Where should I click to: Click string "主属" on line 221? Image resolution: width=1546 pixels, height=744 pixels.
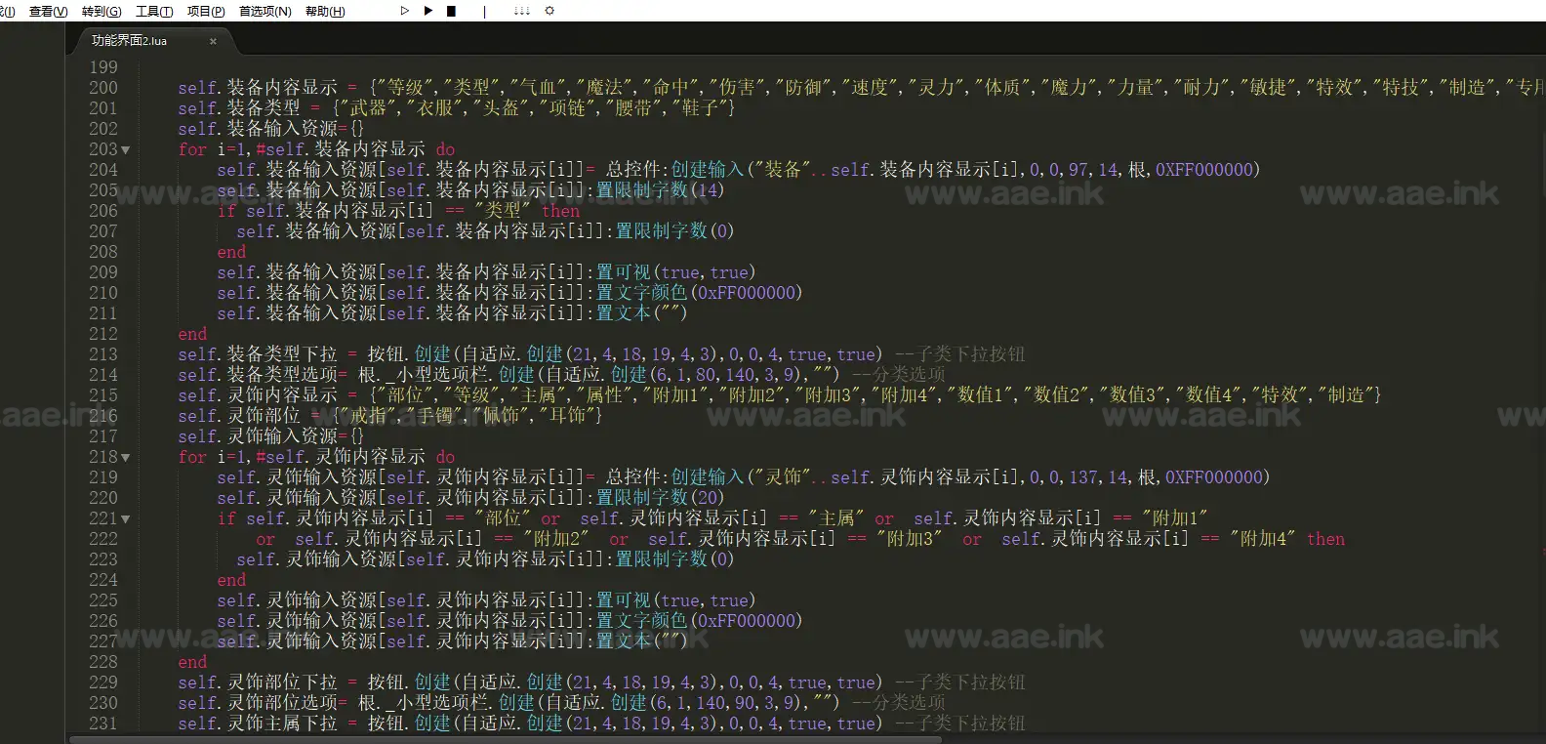(836, 518)
